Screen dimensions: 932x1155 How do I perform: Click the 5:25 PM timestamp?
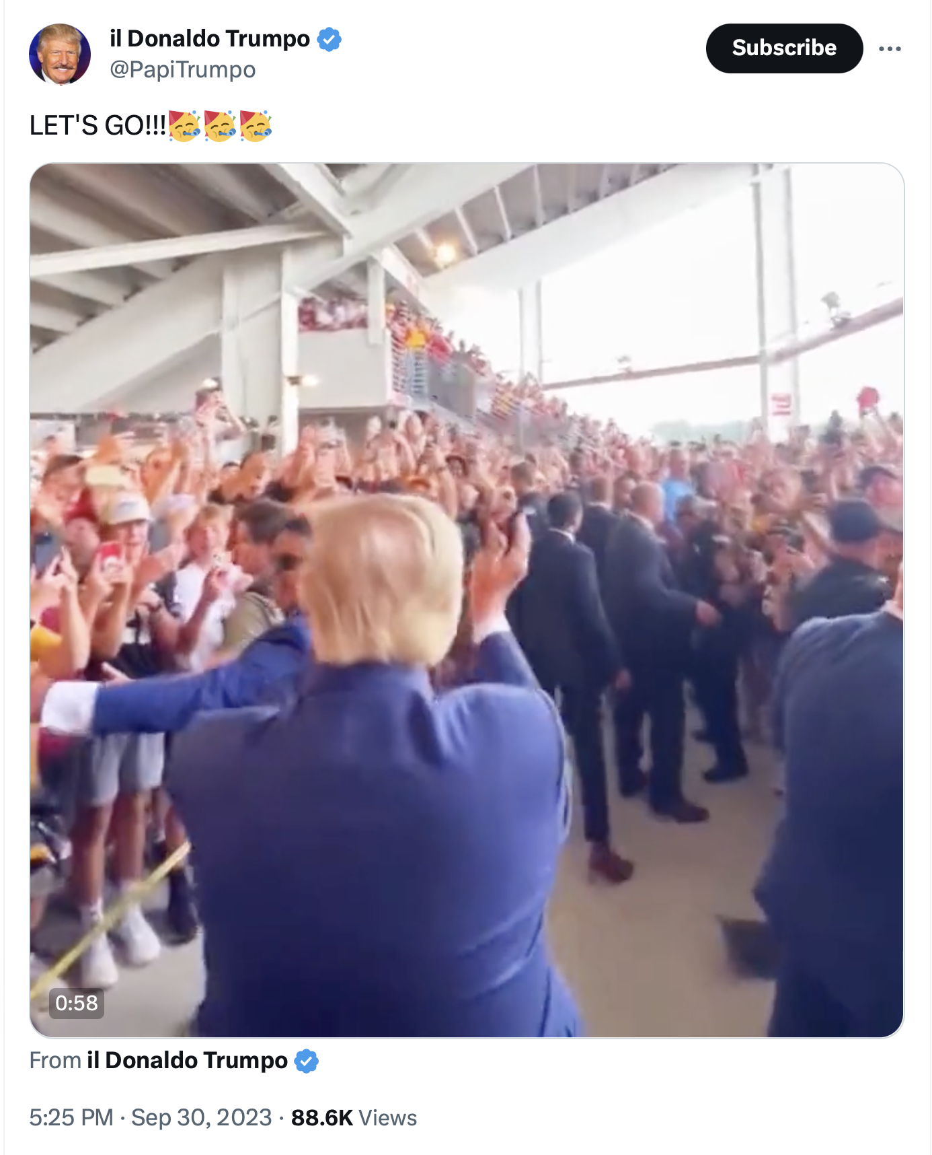[x=71, y=1117]
